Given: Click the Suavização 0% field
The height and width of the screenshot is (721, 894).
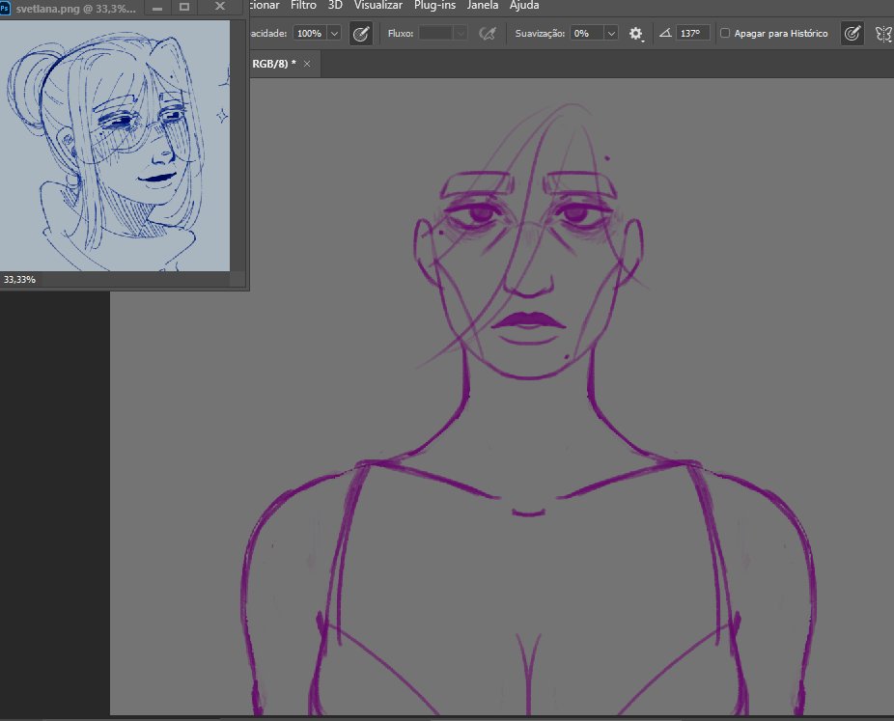Looking at the screenshot, I should [x=587, y=33].
